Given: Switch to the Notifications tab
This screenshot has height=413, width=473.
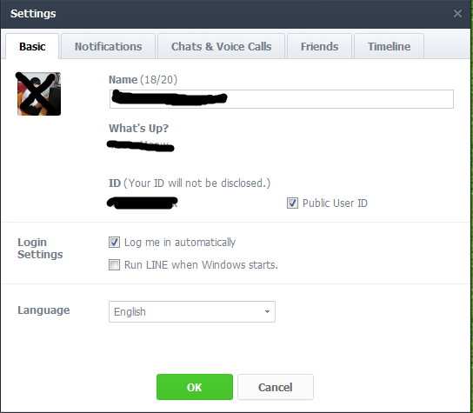Looking at the screenshot, I should point(109,46).
